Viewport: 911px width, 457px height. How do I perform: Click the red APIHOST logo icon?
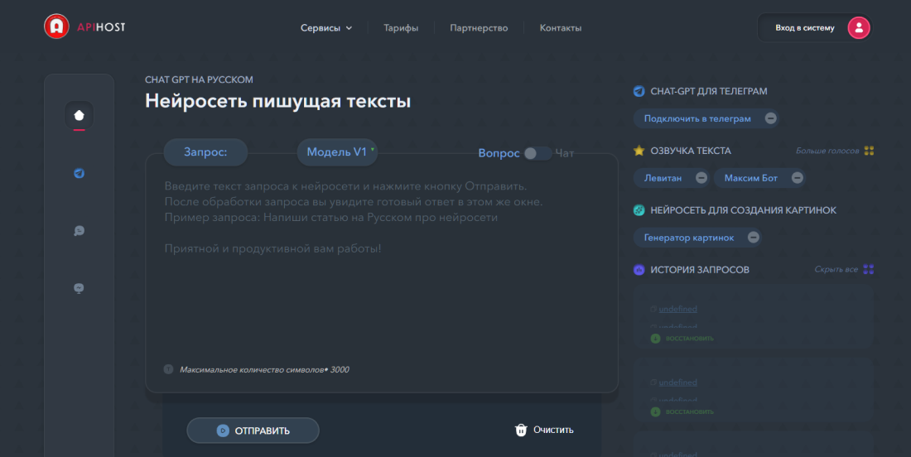point(56,26)
